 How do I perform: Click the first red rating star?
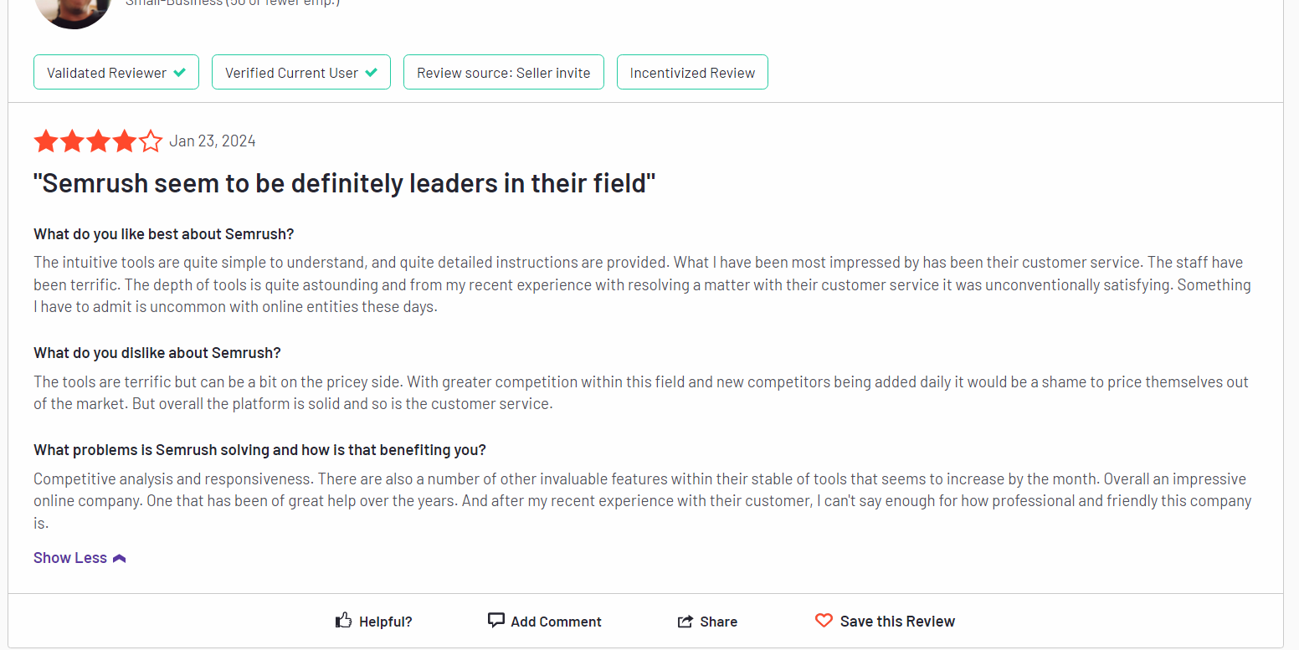46,141
